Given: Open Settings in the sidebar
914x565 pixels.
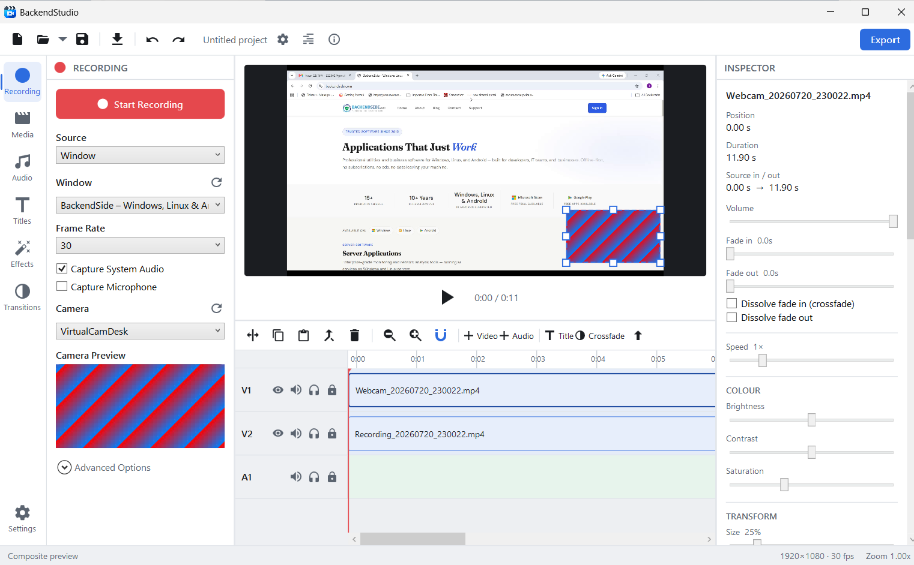Looking at the screenshot, I should pyautogui.click(x=22, y=519).
